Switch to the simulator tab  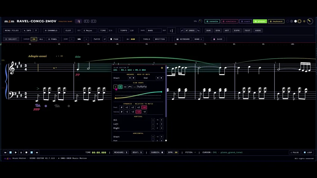[x=229, y=21]
